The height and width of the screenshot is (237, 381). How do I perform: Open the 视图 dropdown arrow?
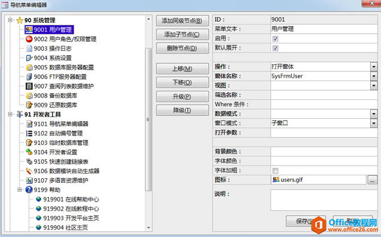click(x=374, y=86)
